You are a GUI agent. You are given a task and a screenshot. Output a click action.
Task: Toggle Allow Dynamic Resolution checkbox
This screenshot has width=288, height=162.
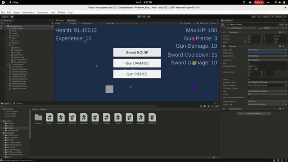coord(249,97)
